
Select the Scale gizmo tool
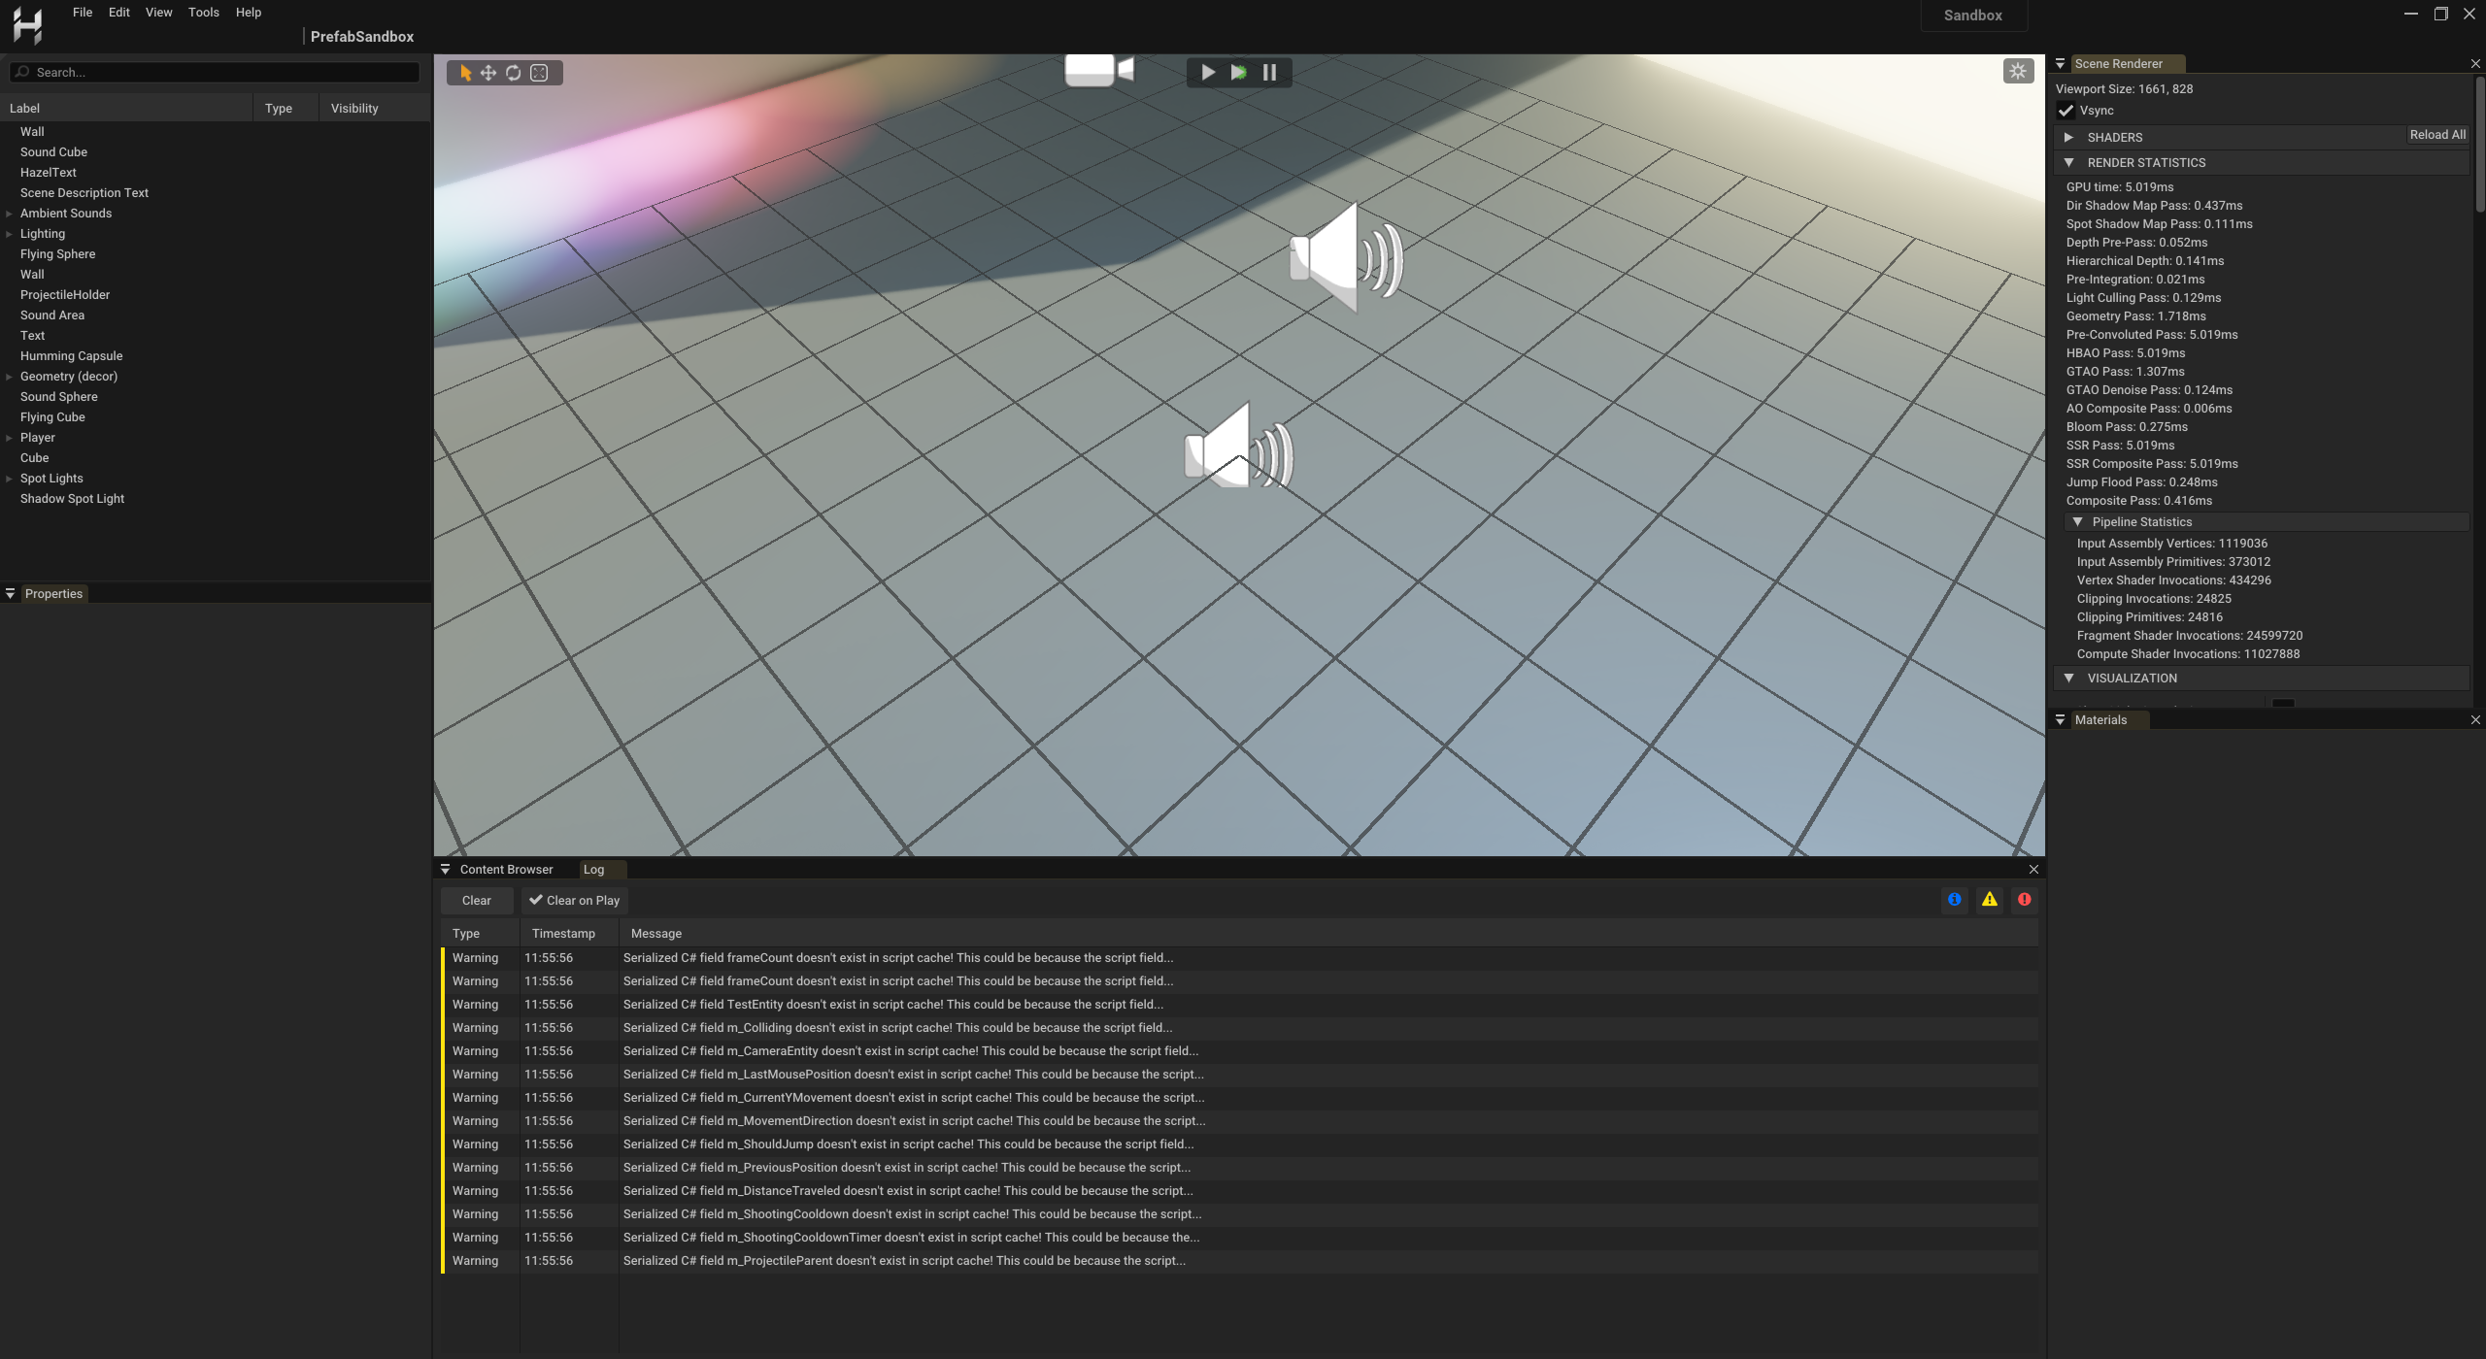pyautogui.click(x=540, y=72)
